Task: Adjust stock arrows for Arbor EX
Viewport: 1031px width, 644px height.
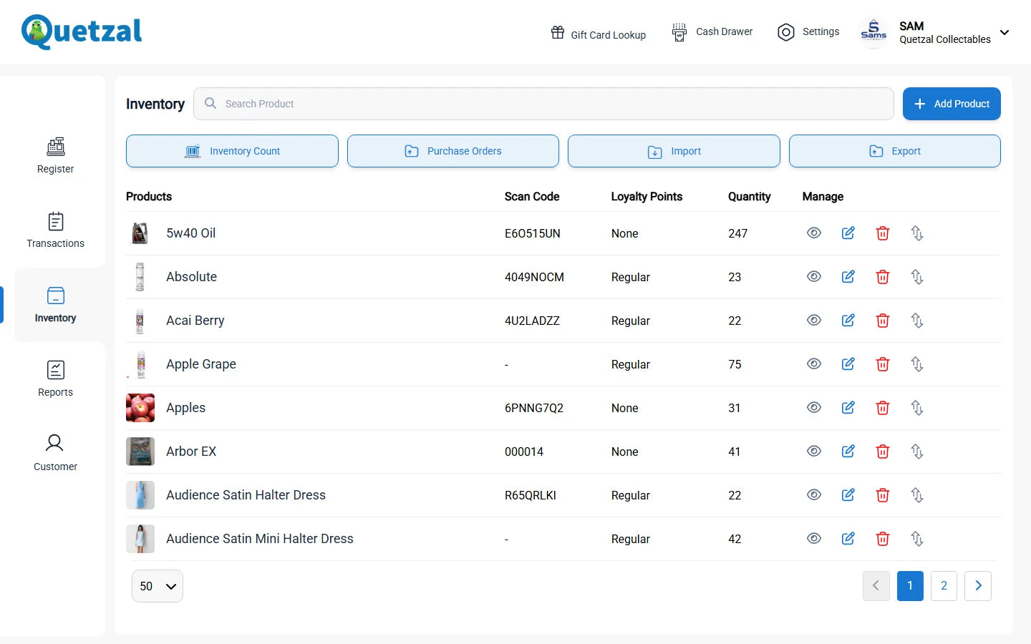Action: [917, 452]
